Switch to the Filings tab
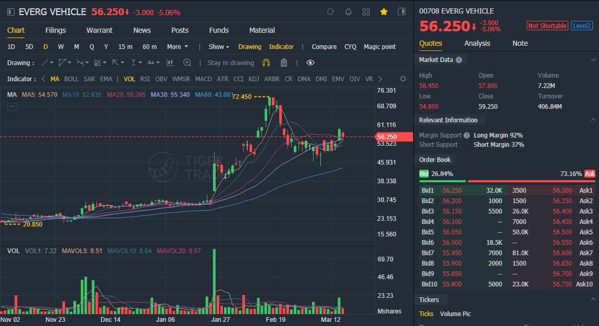 [55, 30]
